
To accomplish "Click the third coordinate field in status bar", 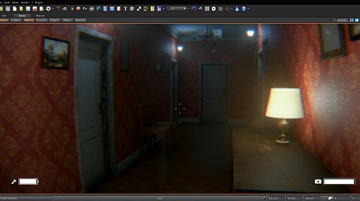I will pyautogui.click(x=312, y=198).
